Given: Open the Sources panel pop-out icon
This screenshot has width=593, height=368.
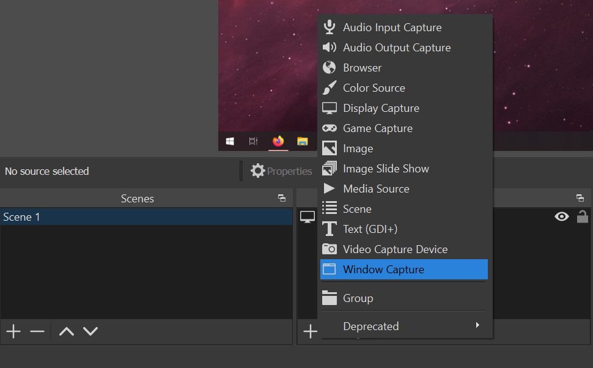Looking at the screenshot, I should 580,198.
